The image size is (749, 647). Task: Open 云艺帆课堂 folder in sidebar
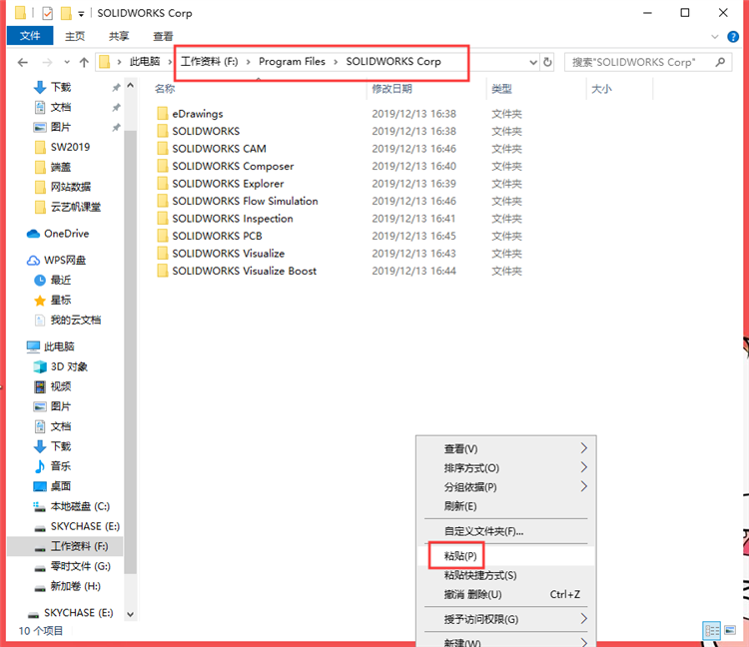coord(76,207)
